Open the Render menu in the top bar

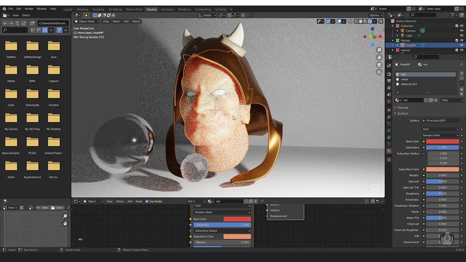tap(29, 8)
